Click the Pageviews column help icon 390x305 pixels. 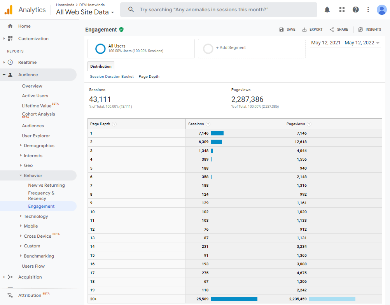coord(309,124)
